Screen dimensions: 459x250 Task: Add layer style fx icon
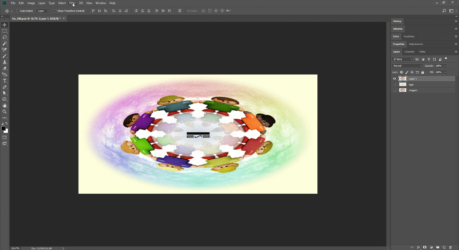(418, 247)
